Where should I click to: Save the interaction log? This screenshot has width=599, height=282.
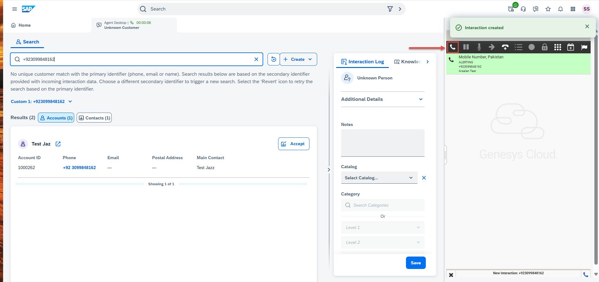tap(416, 263)
